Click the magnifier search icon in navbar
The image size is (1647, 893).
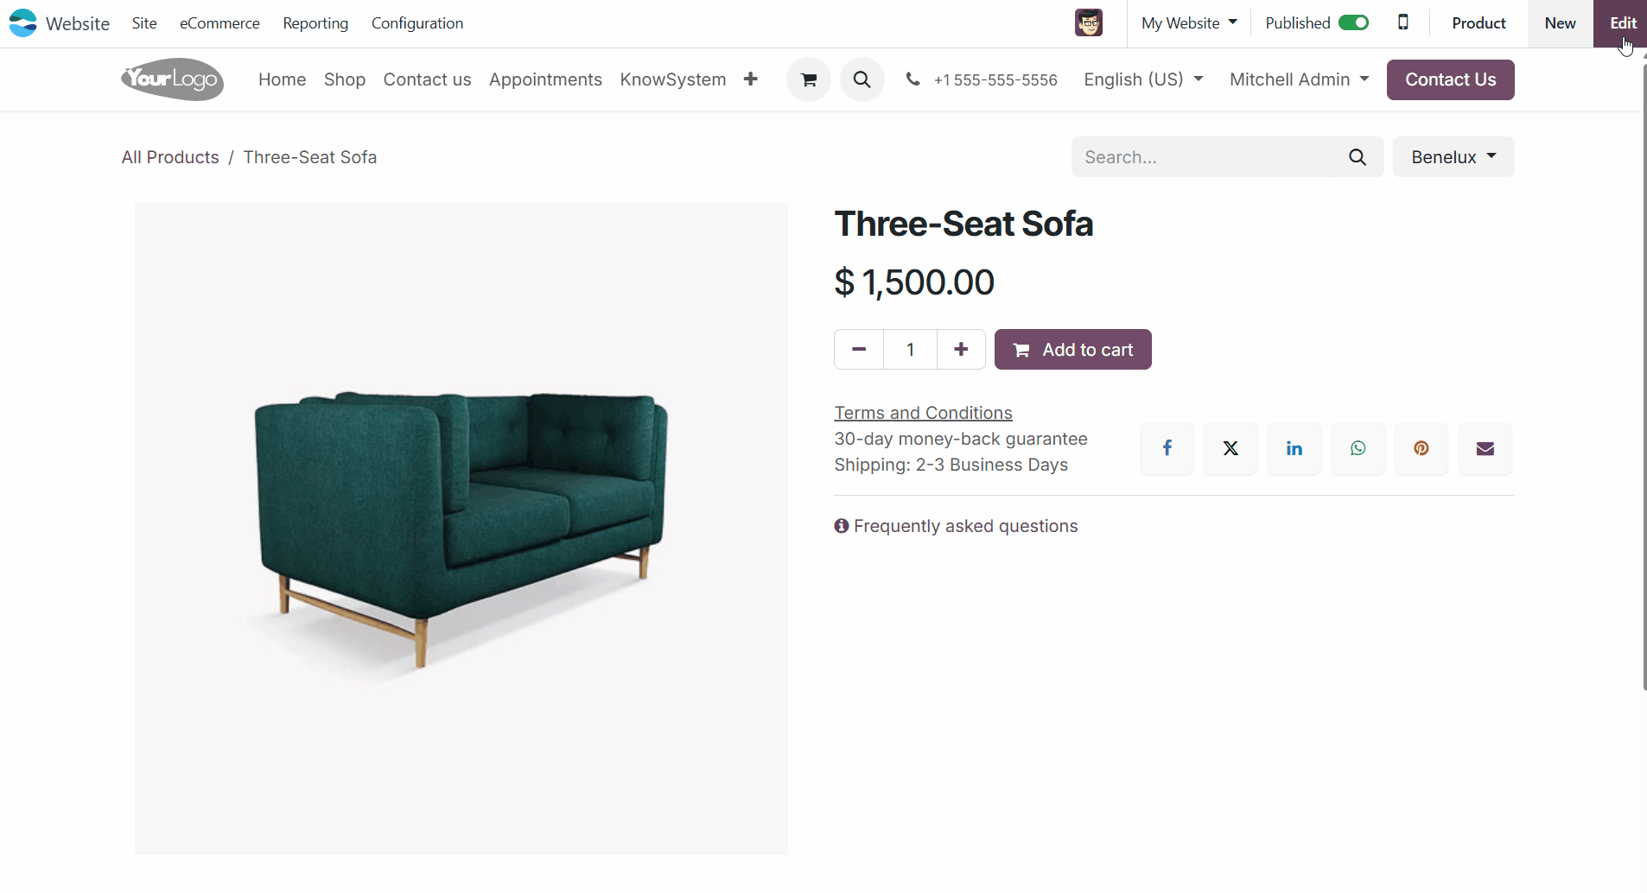(862, 79)
